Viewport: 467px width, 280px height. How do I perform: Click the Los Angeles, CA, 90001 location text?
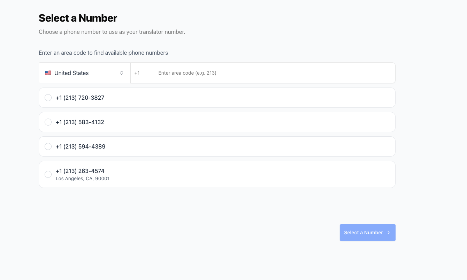83,179
